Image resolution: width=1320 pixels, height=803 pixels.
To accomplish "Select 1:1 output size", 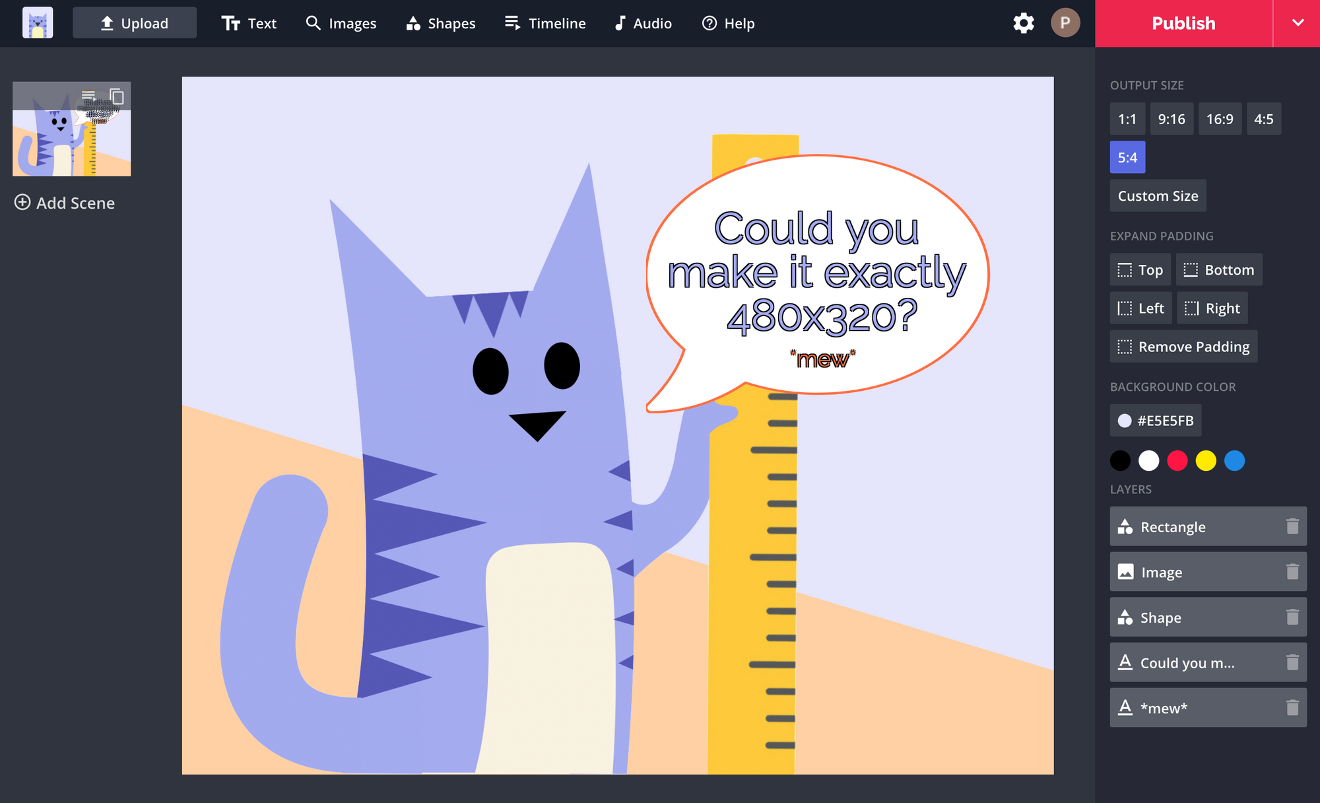I will tap(1127, 120).
